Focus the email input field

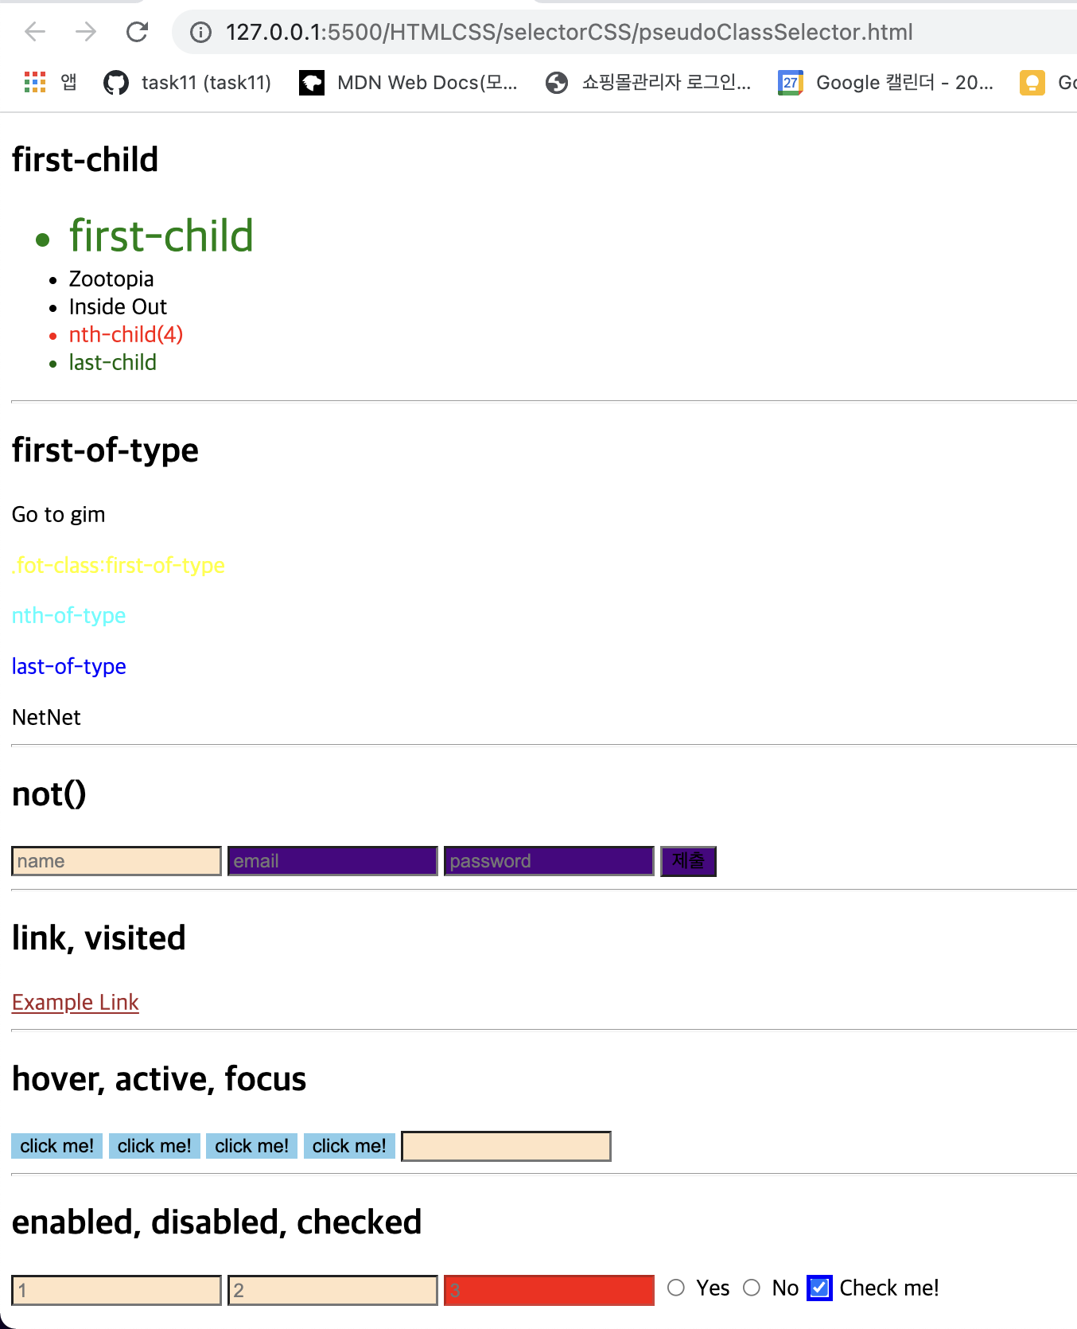332,861
